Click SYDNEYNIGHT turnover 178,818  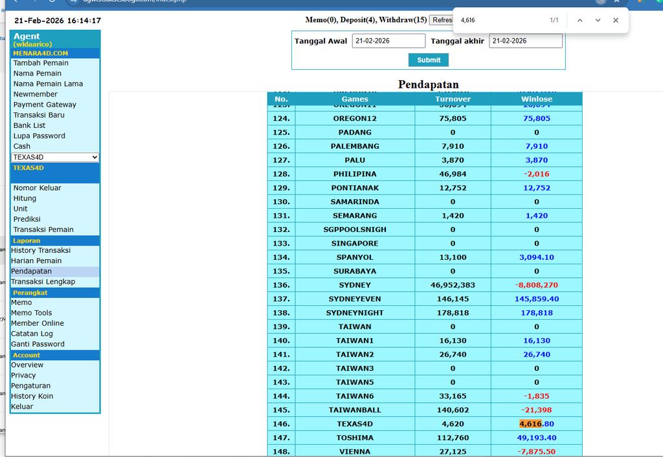(x=453, y=313)
